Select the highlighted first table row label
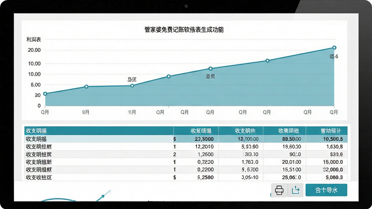This screenshot has height=209, width=372. (x=36, y=139)
